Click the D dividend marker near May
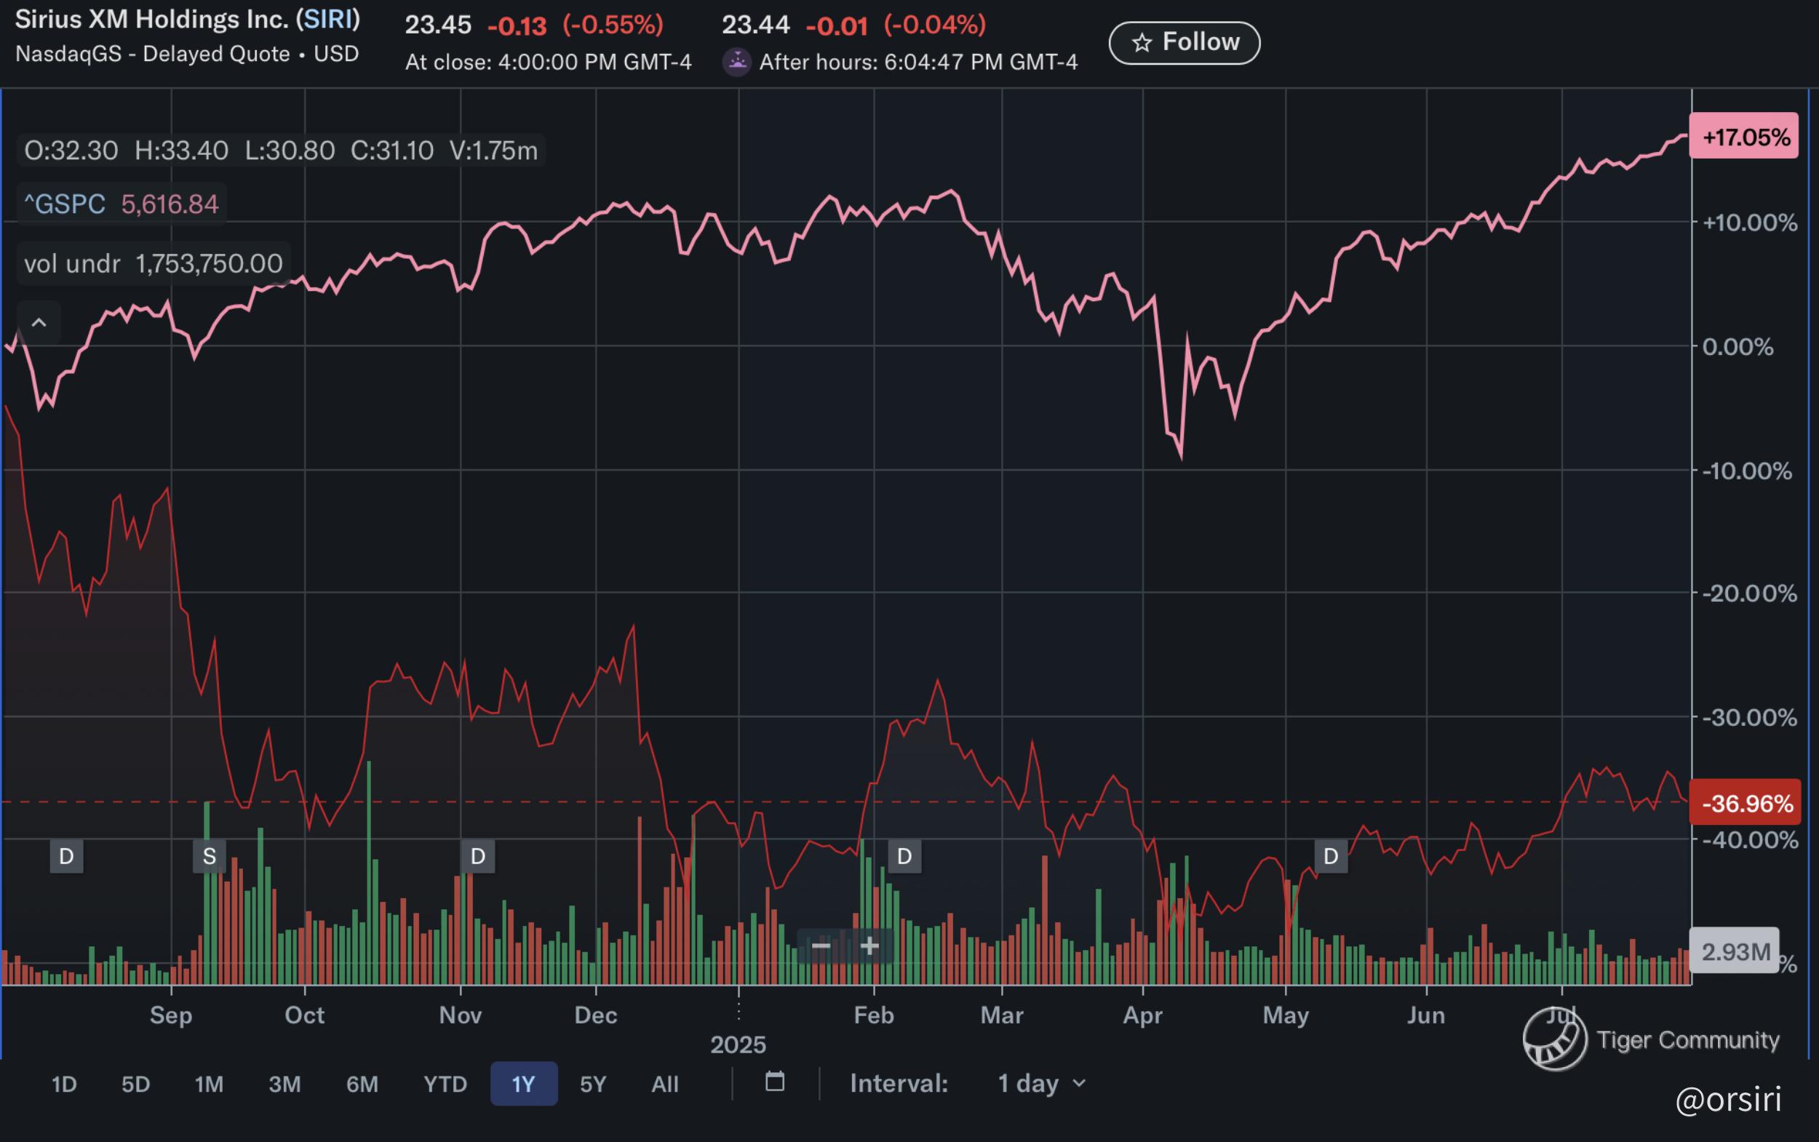Screen dimensions: 1819x1142 pos(1331,857)
